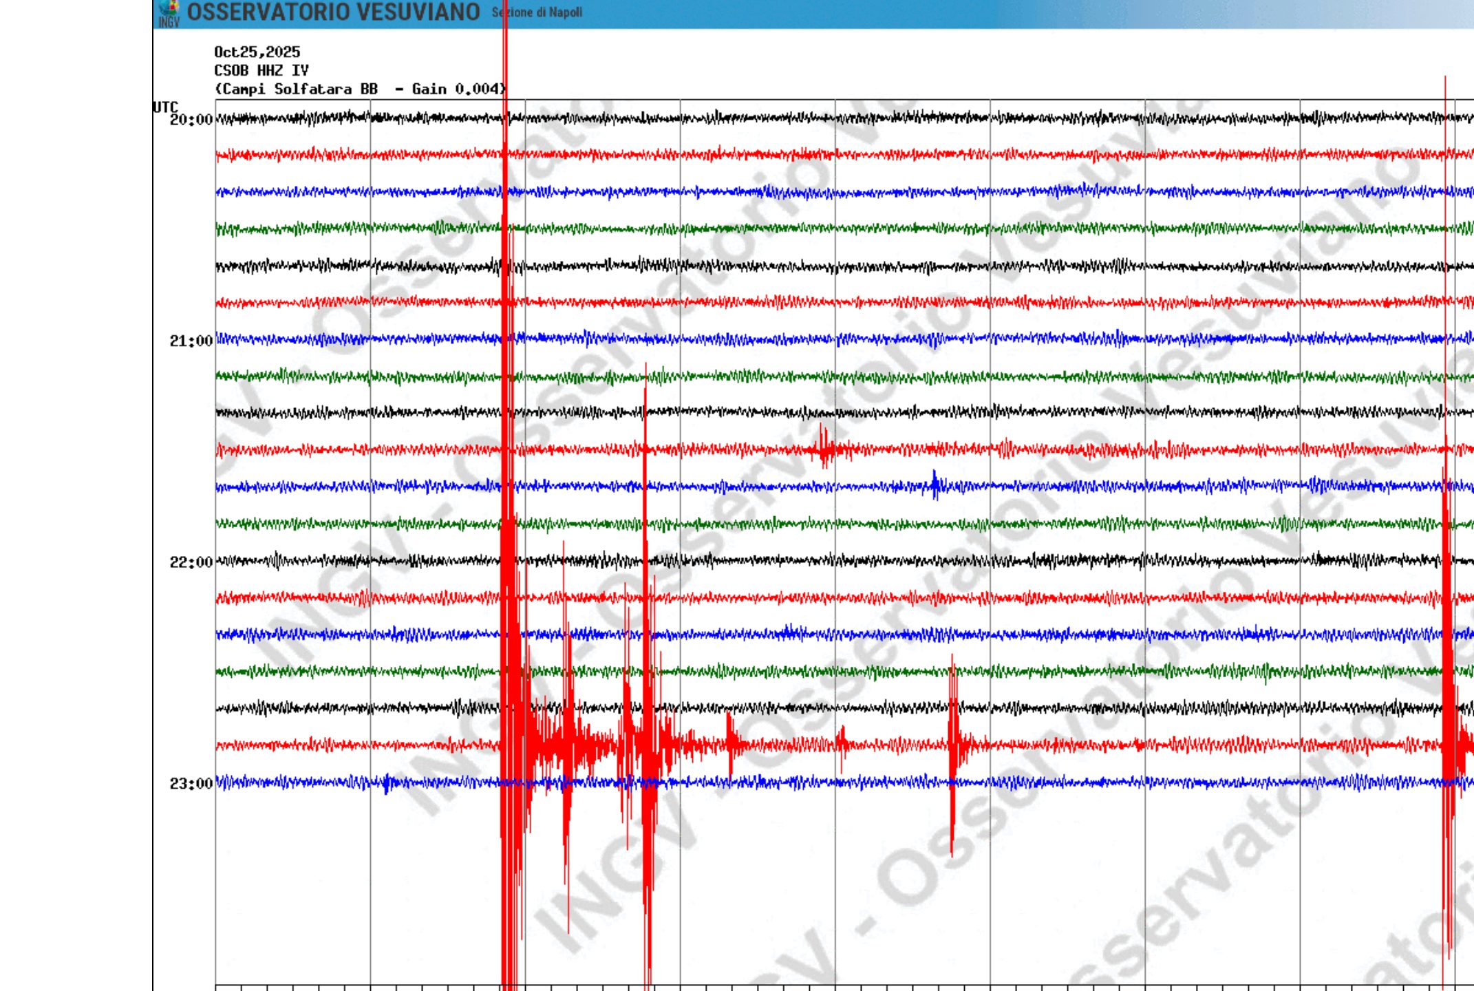Click the CSOB HHZ IV station label

click(x=261, y=70)
